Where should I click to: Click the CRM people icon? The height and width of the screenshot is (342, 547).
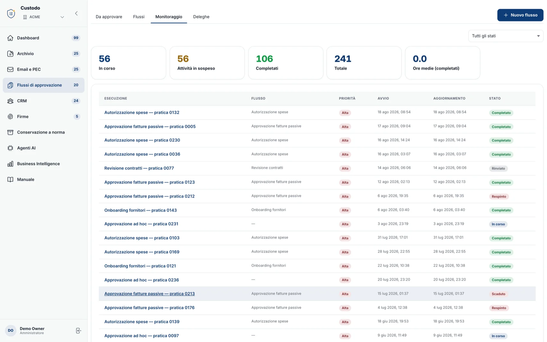tap(10, 101)
